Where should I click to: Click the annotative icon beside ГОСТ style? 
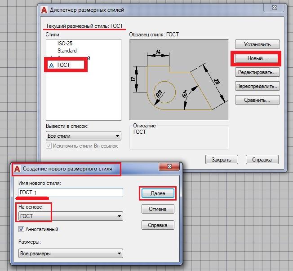(x=51, y=65)
